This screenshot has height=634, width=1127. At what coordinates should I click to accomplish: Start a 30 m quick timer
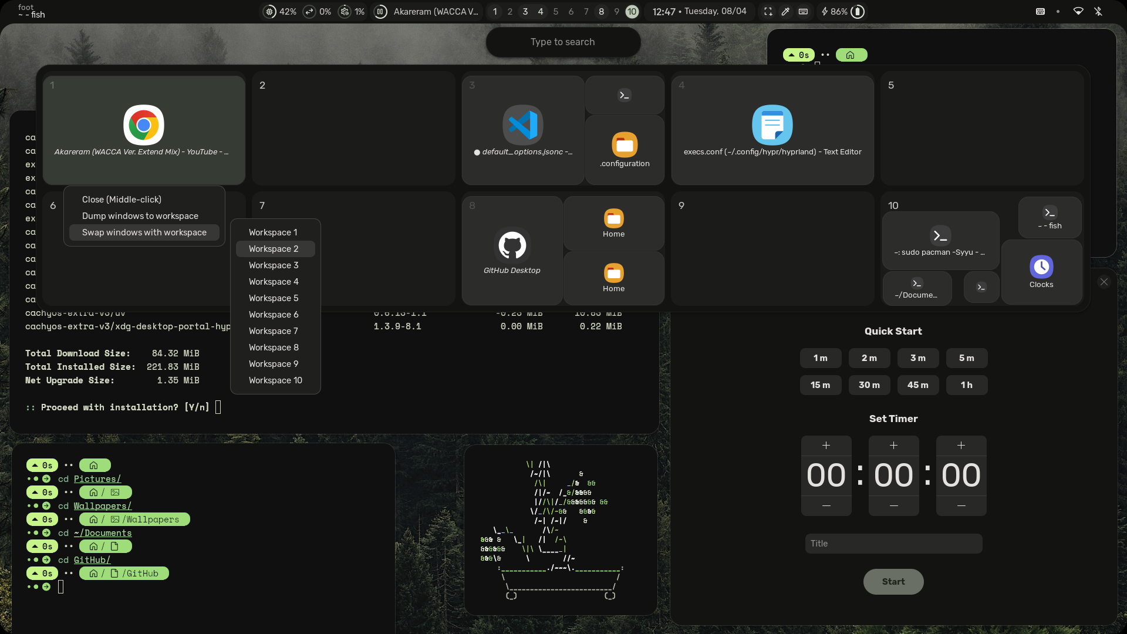point(869,385)
